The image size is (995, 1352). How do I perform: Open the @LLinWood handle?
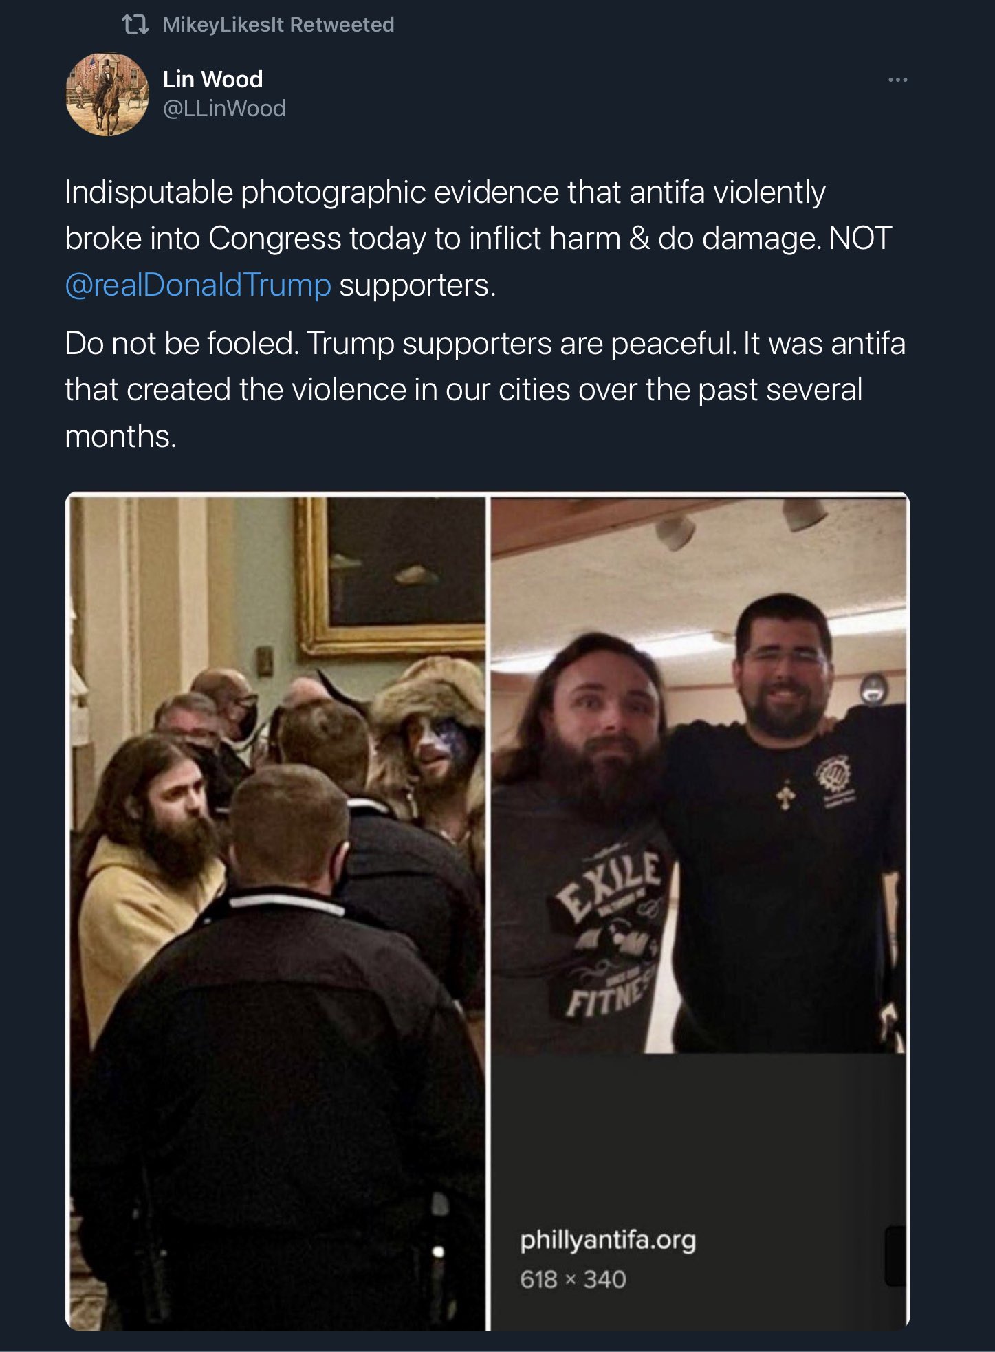(223, 109)
